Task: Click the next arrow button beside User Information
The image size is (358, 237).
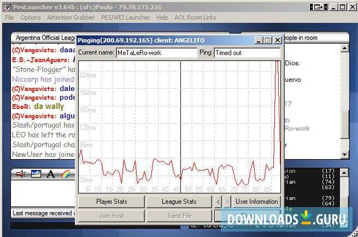Action: pyautogui.click(x=227, y=202)
